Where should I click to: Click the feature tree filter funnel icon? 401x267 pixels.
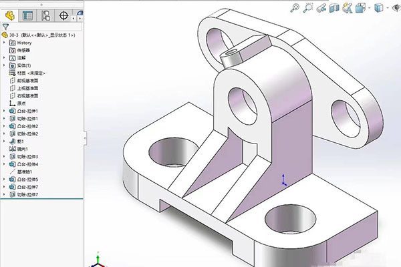point(5,27)
